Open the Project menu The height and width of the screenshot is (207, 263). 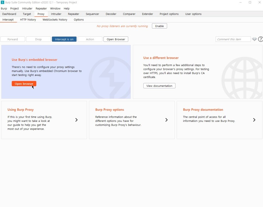tap(14, 8)
